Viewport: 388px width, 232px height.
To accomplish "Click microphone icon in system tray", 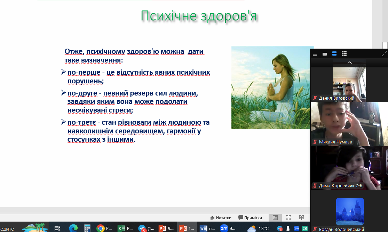I will click(x=288, y=229).
